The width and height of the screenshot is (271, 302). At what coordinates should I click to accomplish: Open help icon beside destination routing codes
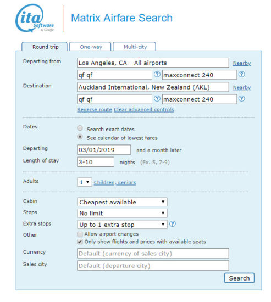click(x=157, y=99)
